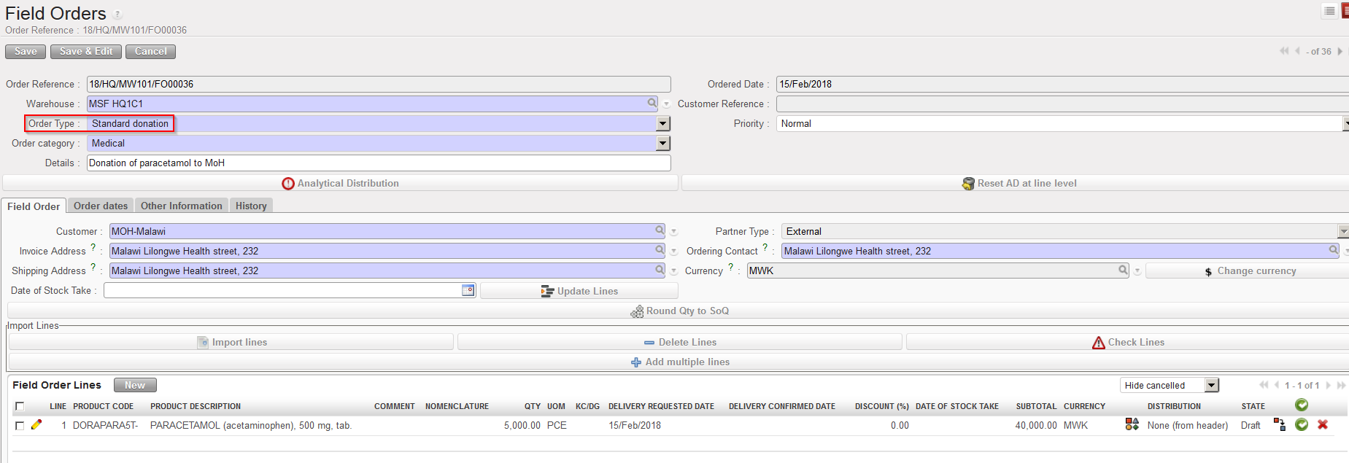
Task: Switch to the Order dates tab
Action: click(x=101, y=206)
